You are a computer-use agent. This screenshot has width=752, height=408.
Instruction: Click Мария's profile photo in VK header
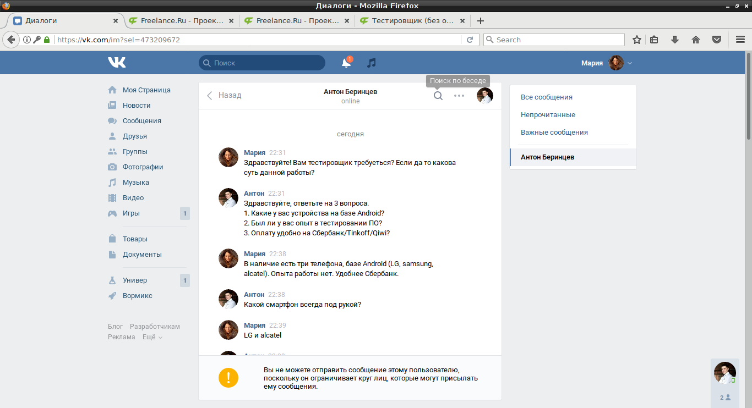point(616,63)
